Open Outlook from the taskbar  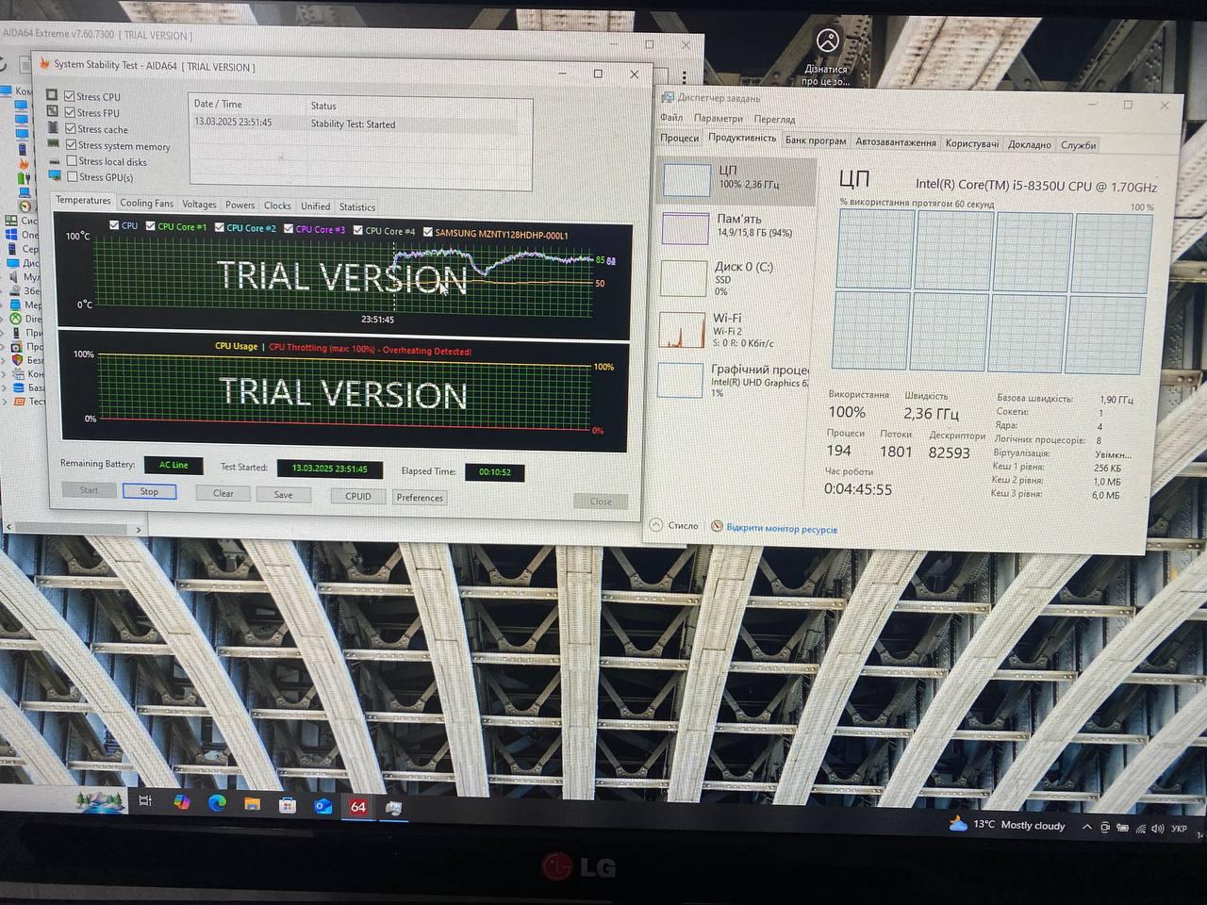tap(322, 806)
